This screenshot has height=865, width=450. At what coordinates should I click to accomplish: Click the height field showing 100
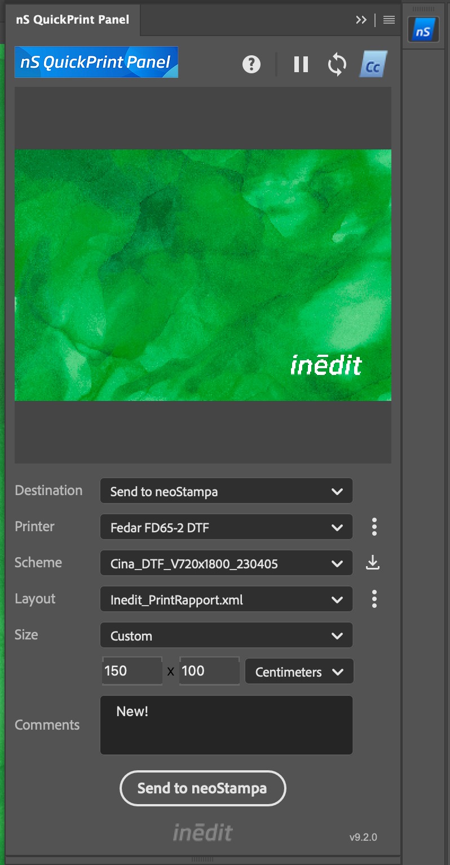(x=209, y=671)
